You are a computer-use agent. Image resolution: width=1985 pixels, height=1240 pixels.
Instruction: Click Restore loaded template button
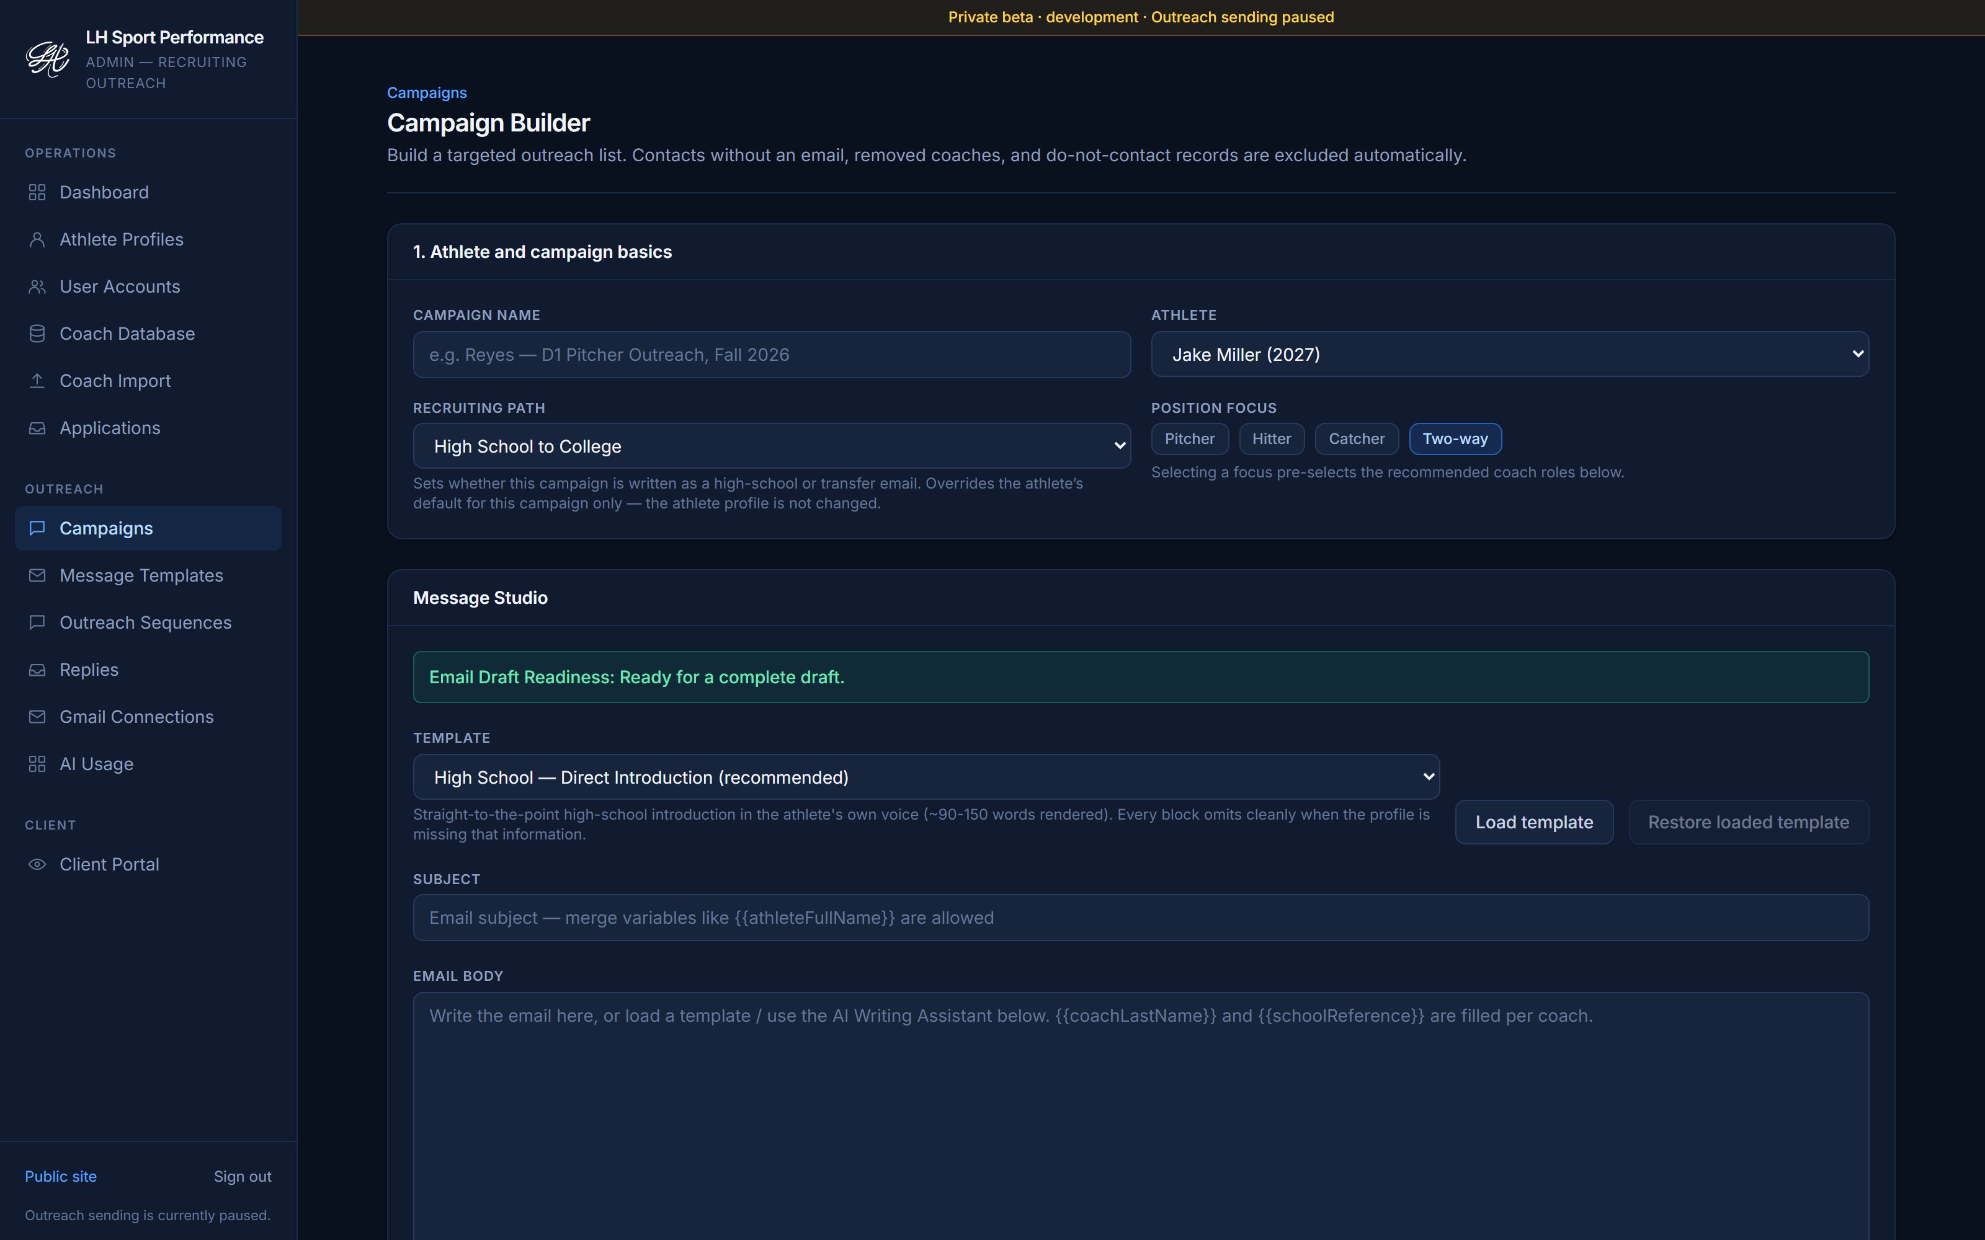pyautogui.click(x=1749, y=821)
